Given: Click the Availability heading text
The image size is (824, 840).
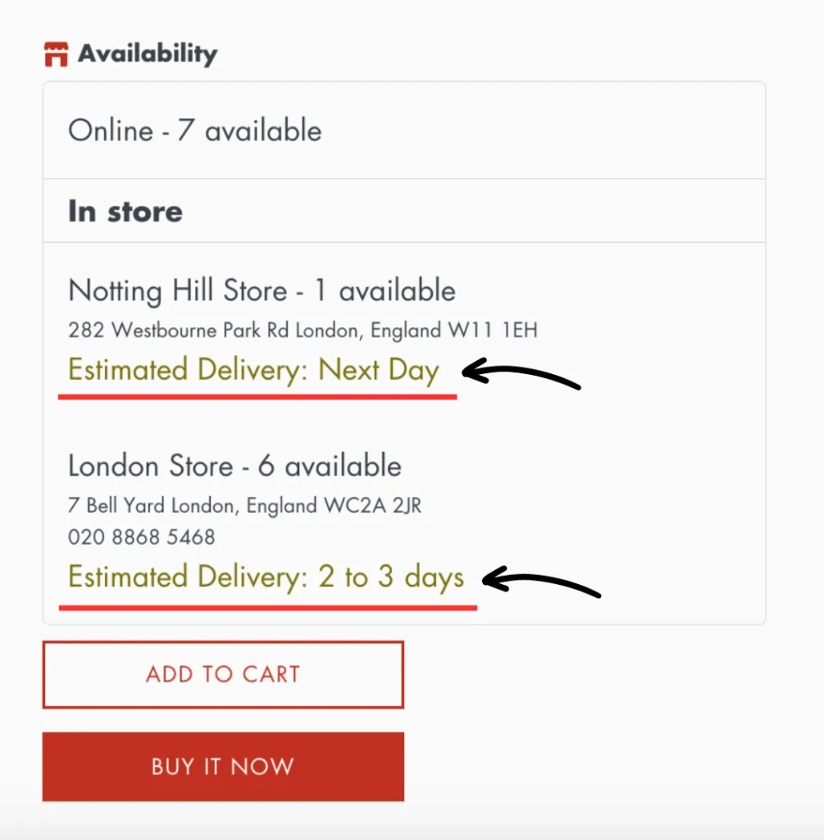Looking at the screenshot, I should 148,54.
